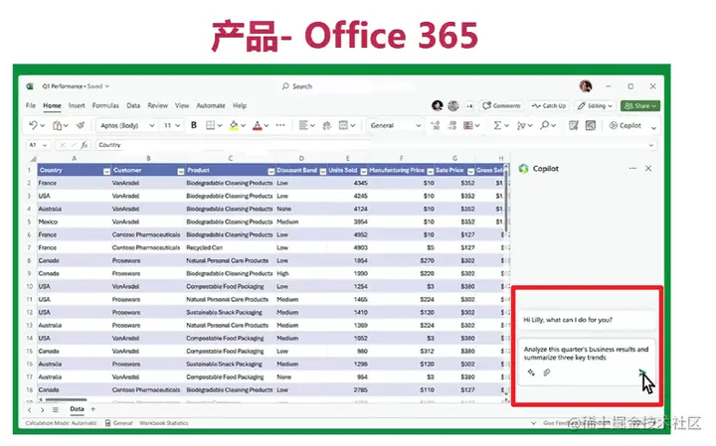Go to previous sheet arrow

click(30, 410)
